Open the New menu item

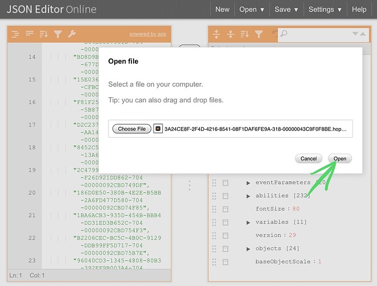coord(222,9)
